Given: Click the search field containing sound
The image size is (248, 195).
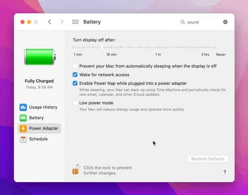Looking at the screenshot, I should tap(204, 22).
